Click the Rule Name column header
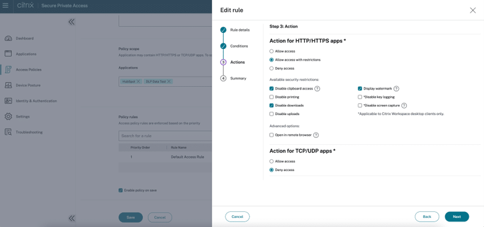The width and height of the screenshot is (484, 227). pyautogui.click(x=179, y=148)
